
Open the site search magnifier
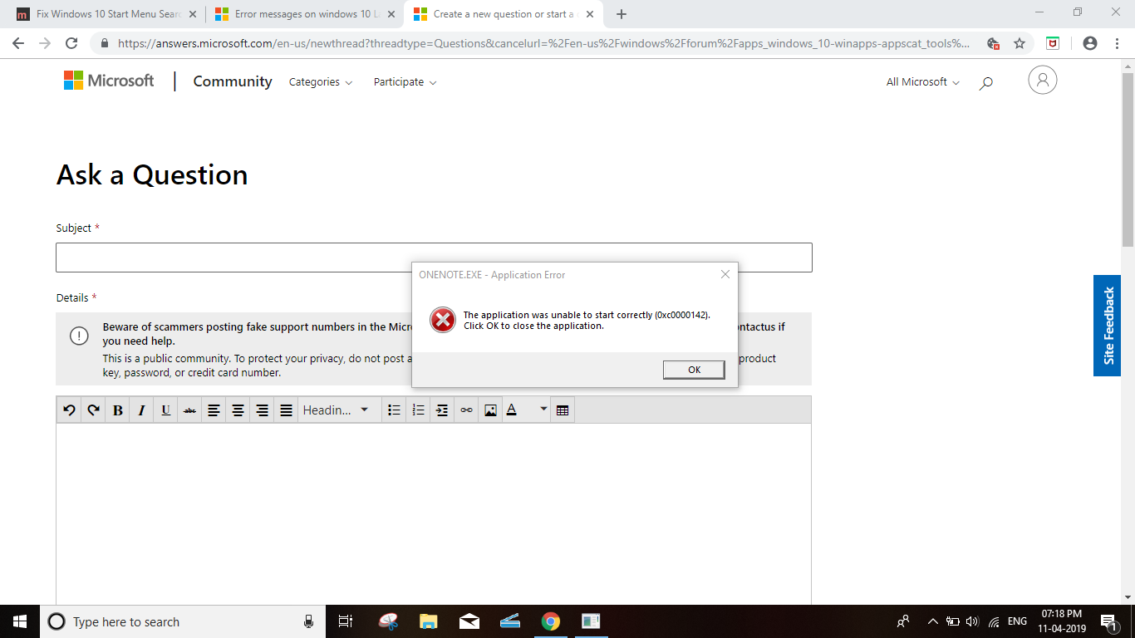click(986, 82)
